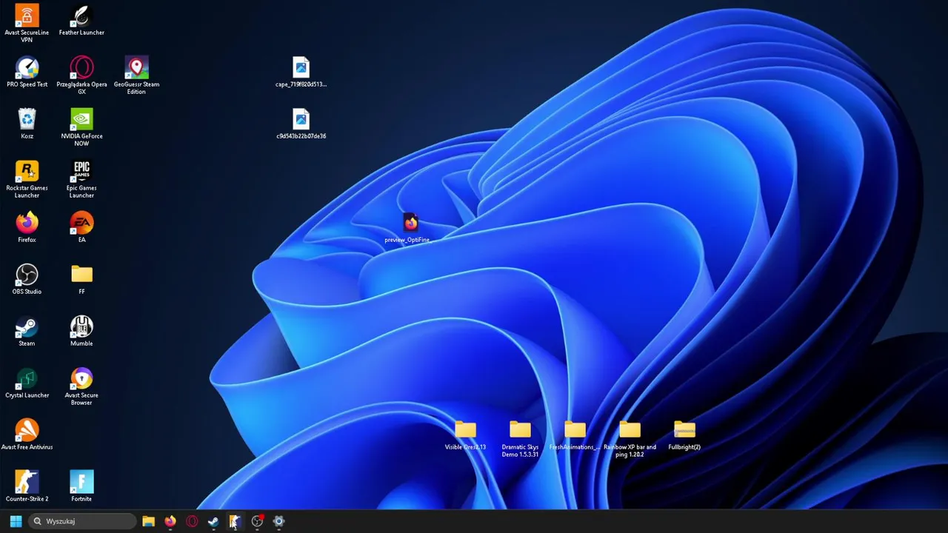This screenshot has height=533, width=948.
Task: Switch to Firefox in the taskbar
Action: pyautogui.click(x=170, y=521)
